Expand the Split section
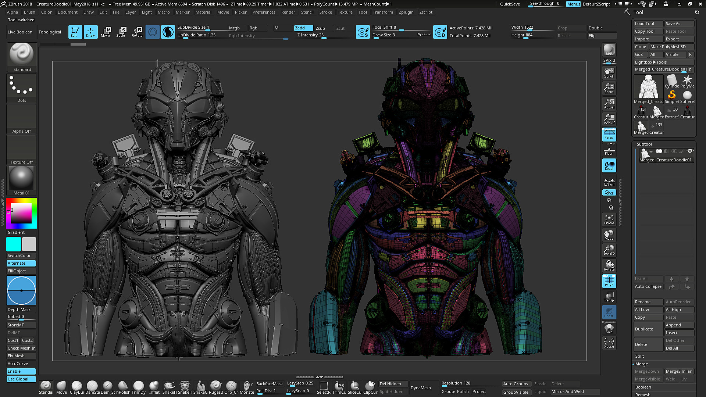706x397 pixels. click(639, 356)
